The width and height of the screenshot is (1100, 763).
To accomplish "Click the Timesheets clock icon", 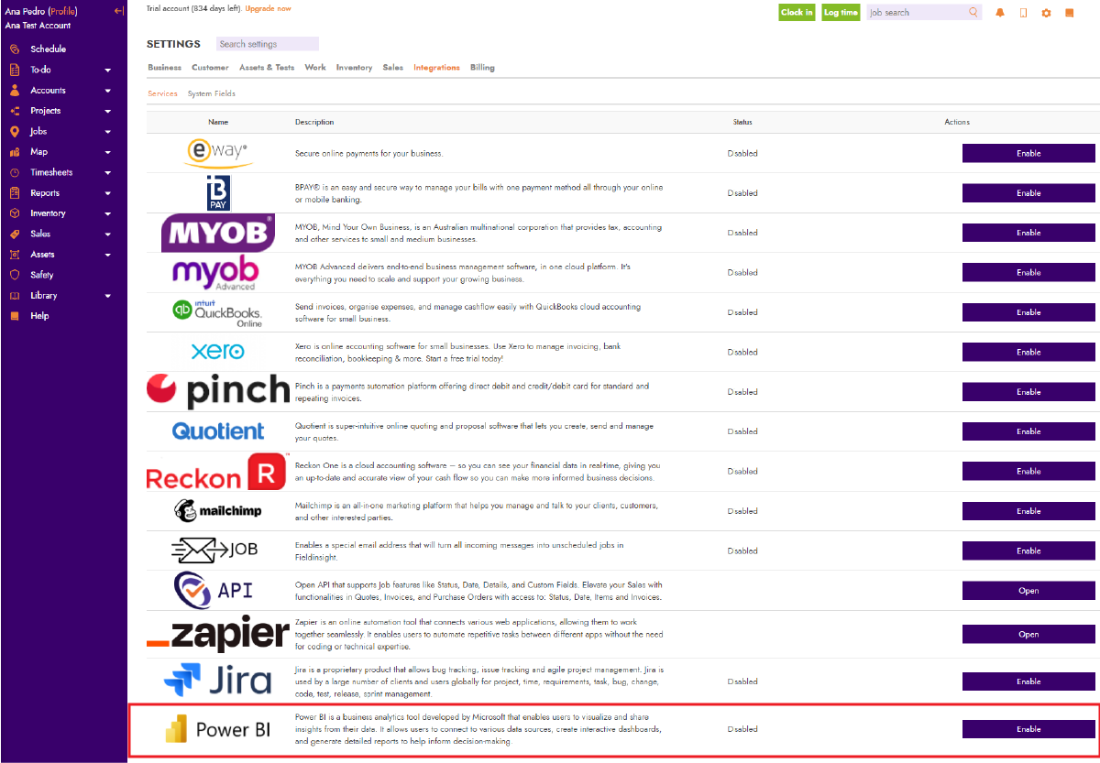I will (14, 172).
